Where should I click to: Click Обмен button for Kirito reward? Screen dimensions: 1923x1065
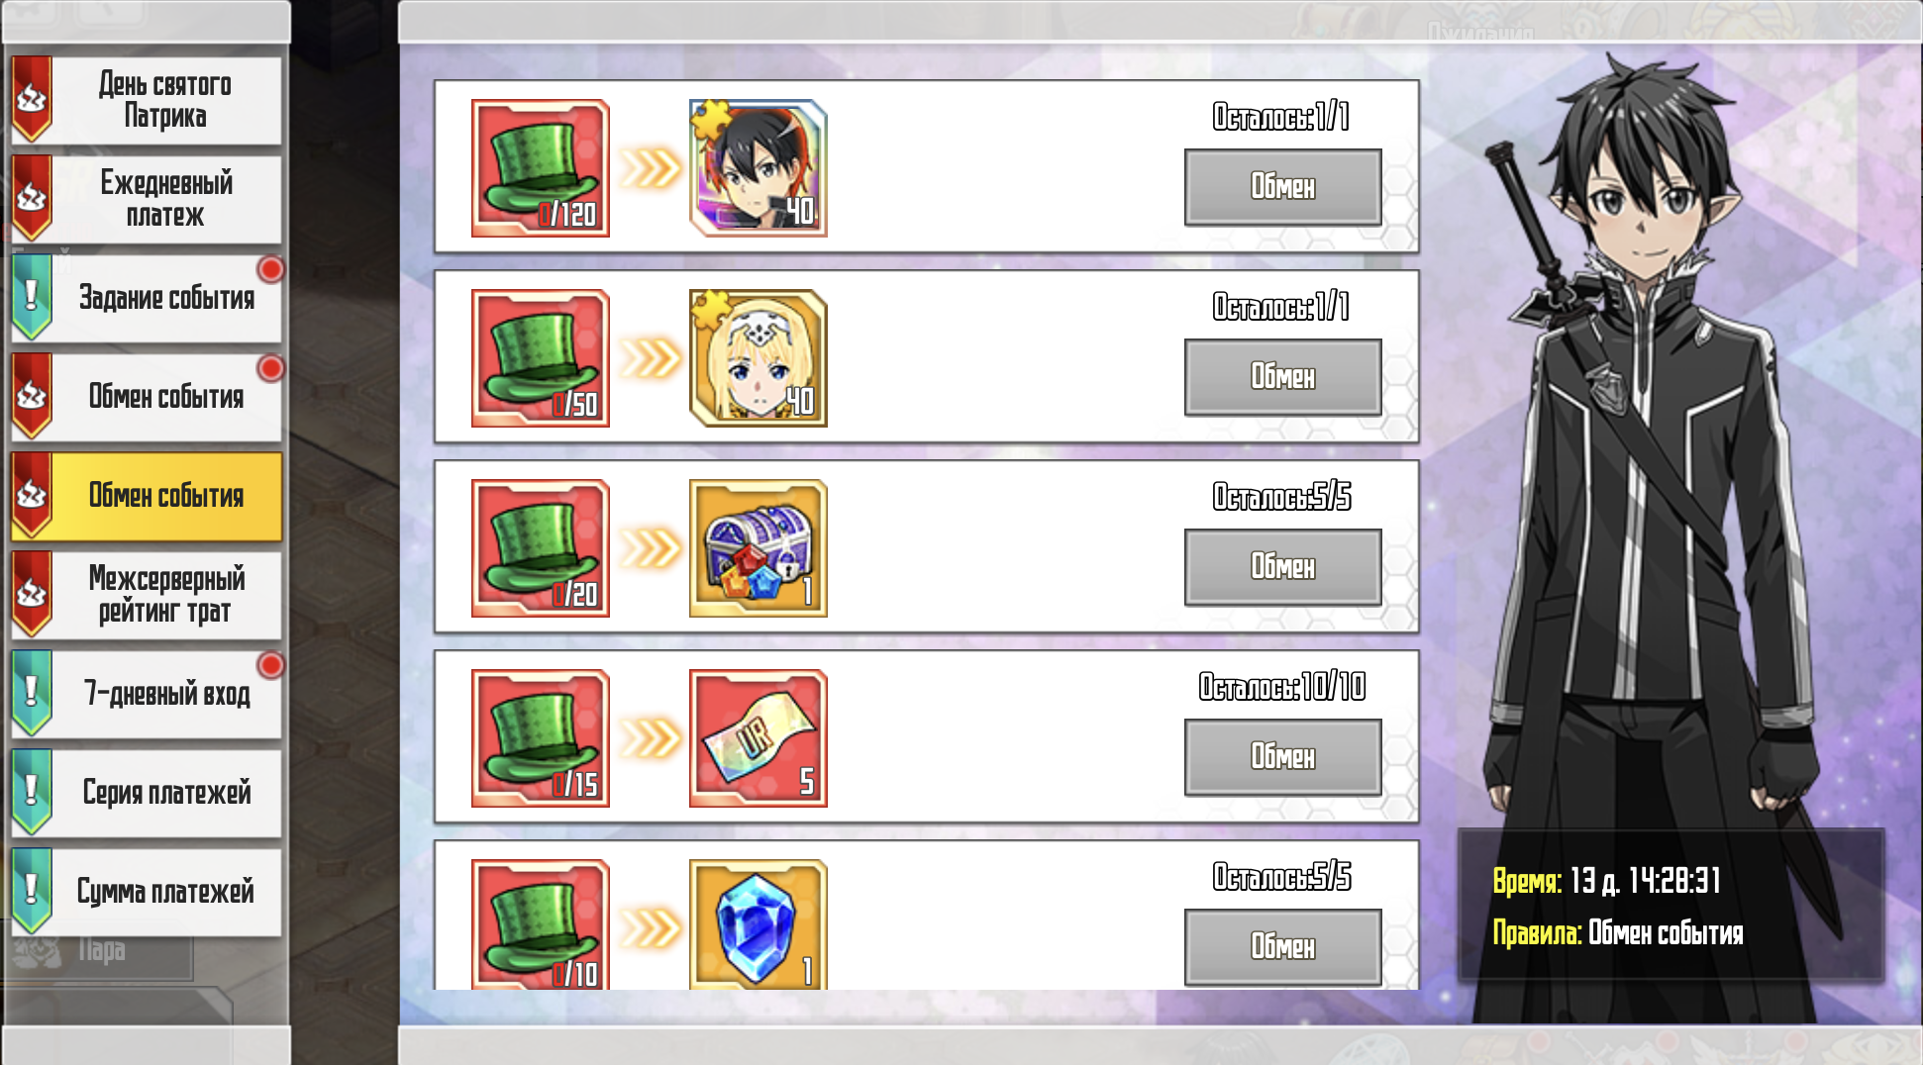click(x=1283, y=187)
